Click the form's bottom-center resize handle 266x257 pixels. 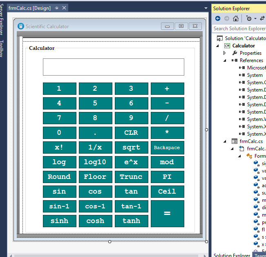(x=110, y=241)
